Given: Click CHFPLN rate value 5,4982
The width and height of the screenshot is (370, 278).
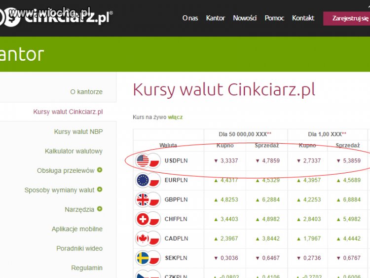Looking at the screenshot, I should point(352,219).
